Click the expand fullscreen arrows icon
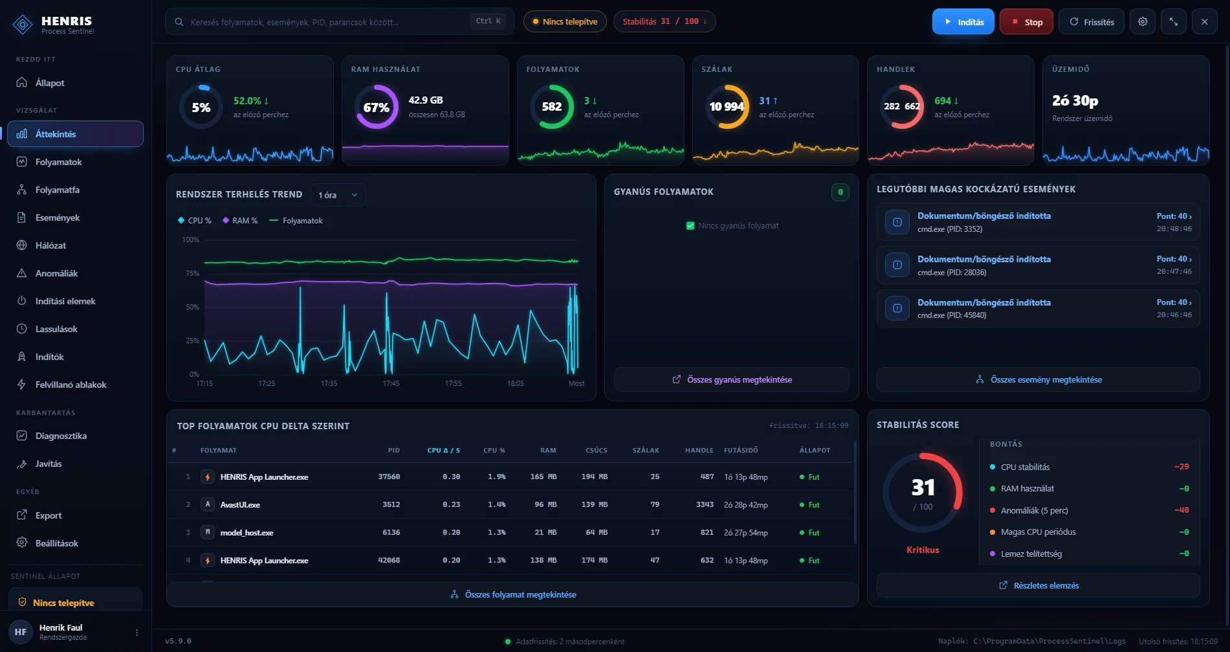 point(1174,21)
